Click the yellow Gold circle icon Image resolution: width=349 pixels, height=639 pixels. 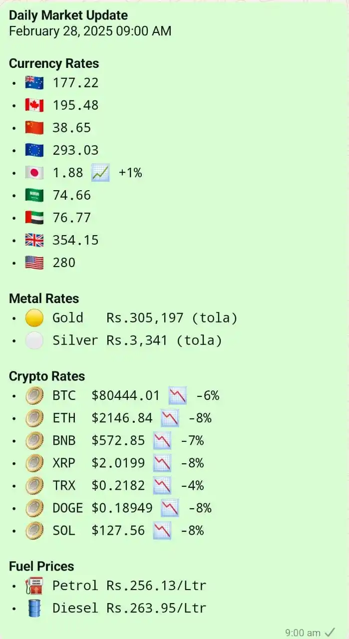point(34,318)
